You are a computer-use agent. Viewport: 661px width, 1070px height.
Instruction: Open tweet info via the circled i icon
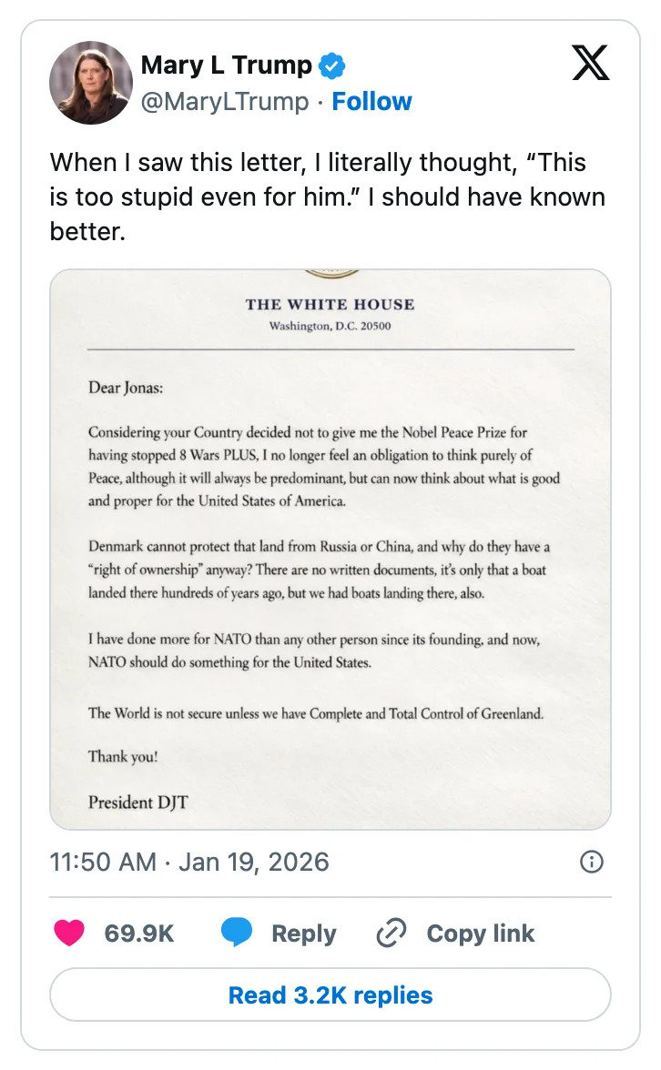pyautogui.click(x=592, y=861)
